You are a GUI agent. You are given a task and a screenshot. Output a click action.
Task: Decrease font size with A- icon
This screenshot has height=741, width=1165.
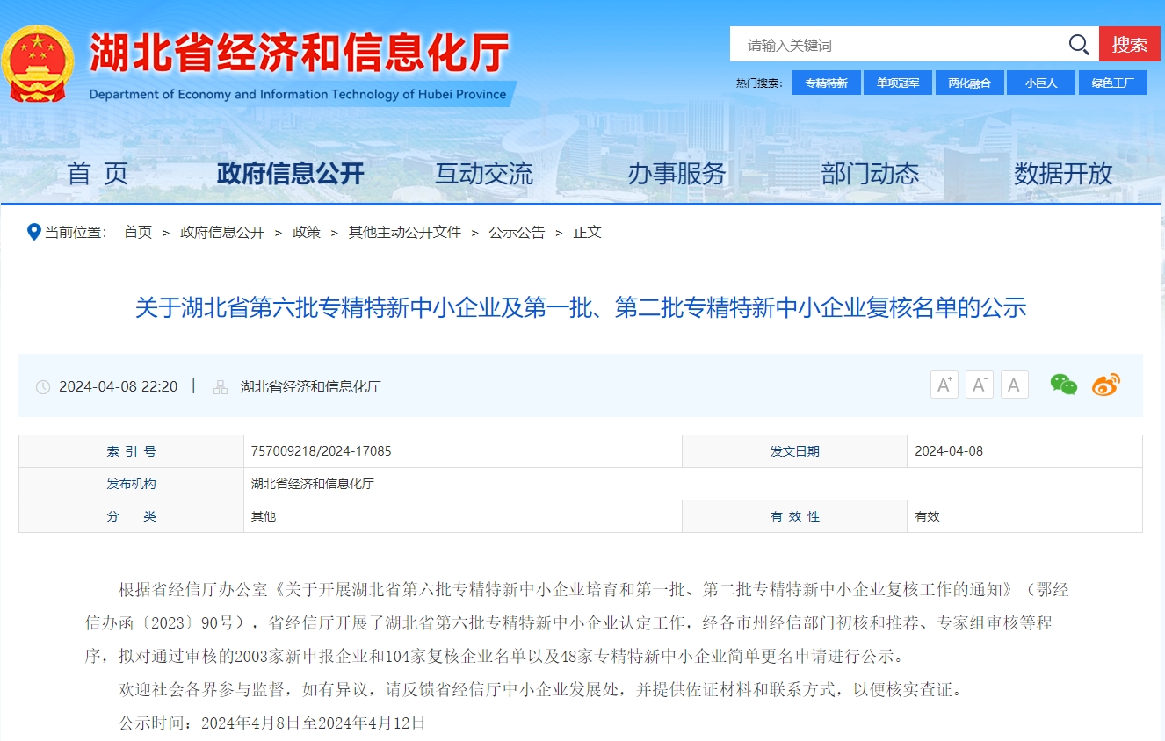(x=980, y=385)
